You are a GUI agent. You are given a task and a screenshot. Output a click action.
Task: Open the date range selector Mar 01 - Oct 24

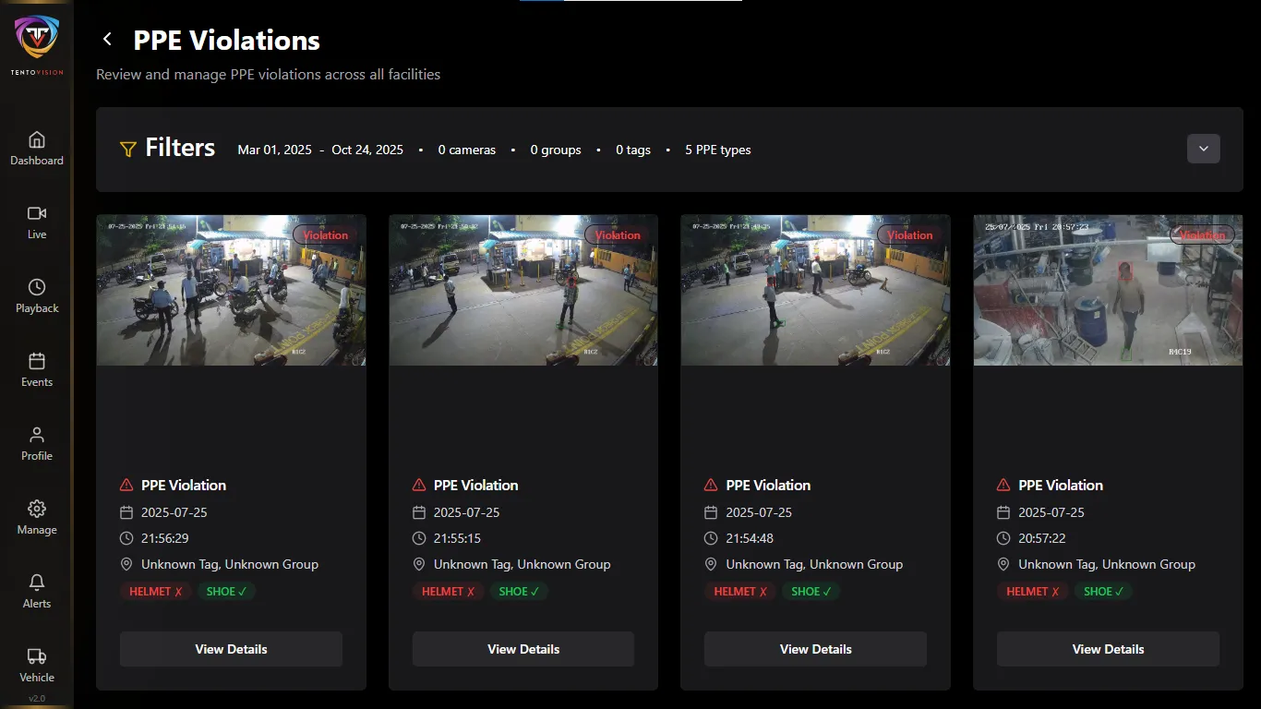pos(320,150)
